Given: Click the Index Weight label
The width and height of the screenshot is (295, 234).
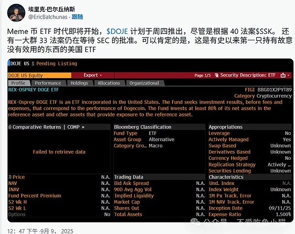Looking at the screenshot, I should click(x=224, y=189).
